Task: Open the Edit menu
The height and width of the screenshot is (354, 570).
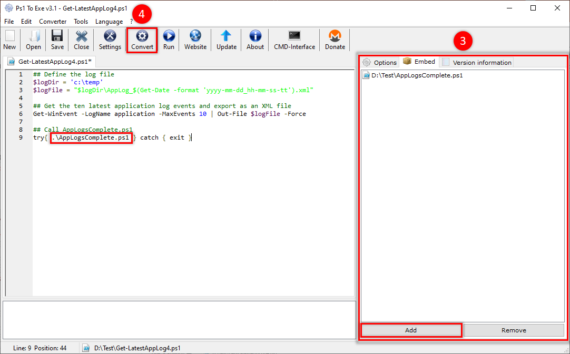Action: pyautogui.click(x=26, y=22)
